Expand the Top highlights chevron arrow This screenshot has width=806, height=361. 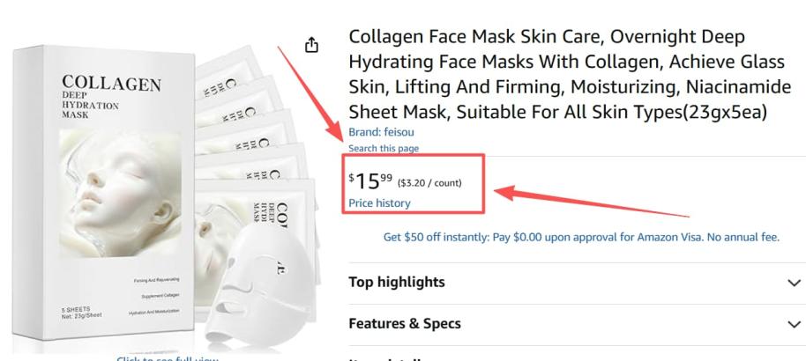point(795,283)
